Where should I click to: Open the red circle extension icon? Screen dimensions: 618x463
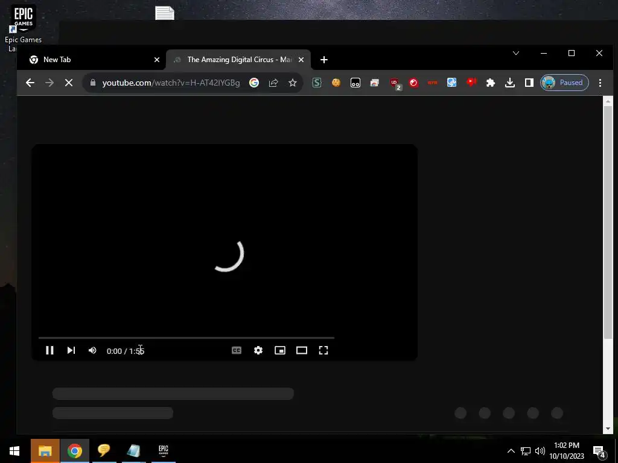(413, 82)
